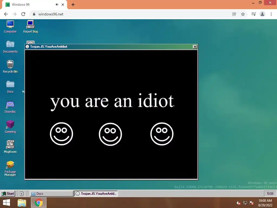The height and width of the screenshot is (208, 277).
Task: Click the host clock showing 10:08 AM
Action: [x=265, y=203]
